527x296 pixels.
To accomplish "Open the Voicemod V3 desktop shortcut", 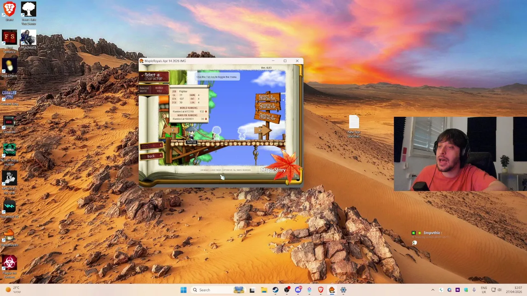I will (9, 209).
